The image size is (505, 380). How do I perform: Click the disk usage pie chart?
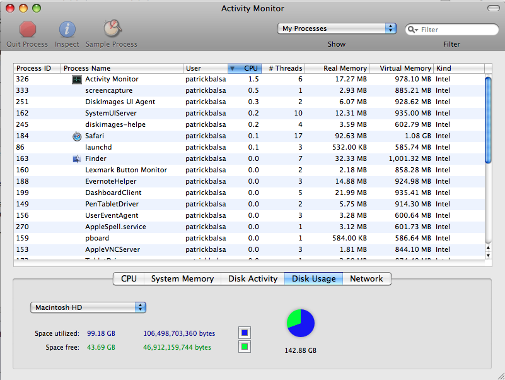tap(301, 323)
